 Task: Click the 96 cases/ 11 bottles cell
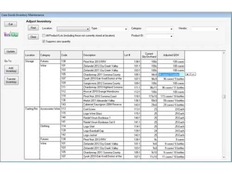(x=171, y=88)
